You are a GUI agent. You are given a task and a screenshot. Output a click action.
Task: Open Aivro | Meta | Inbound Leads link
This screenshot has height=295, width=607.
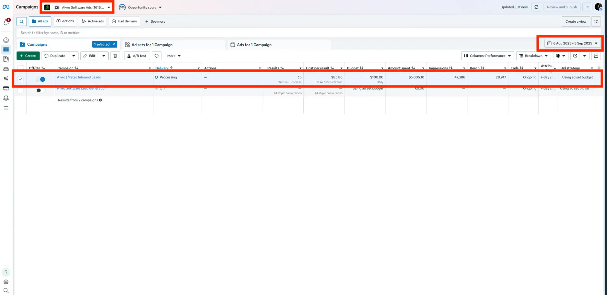[x=79, y=77]
